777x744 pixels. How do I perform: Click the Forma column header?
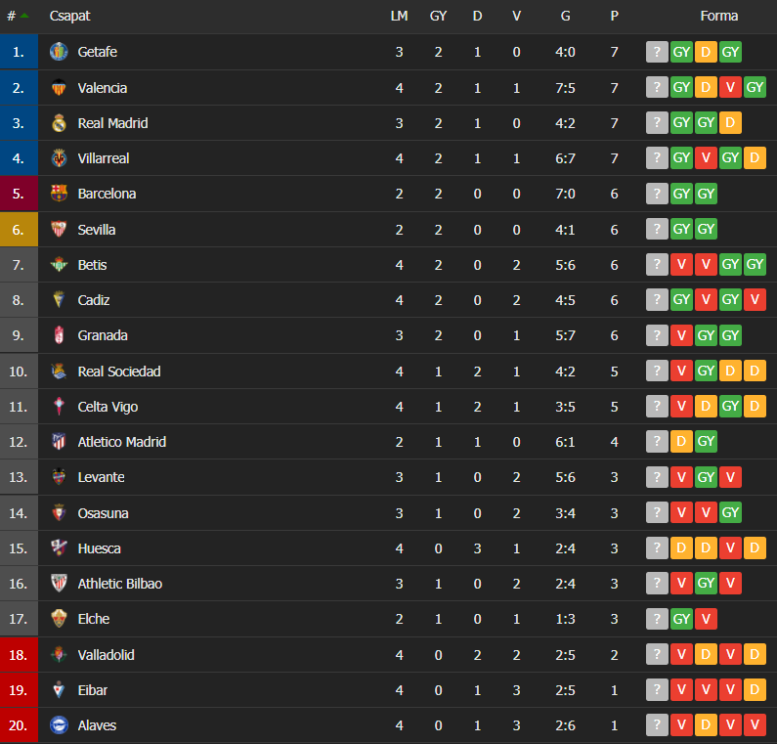tap(719, 16)
